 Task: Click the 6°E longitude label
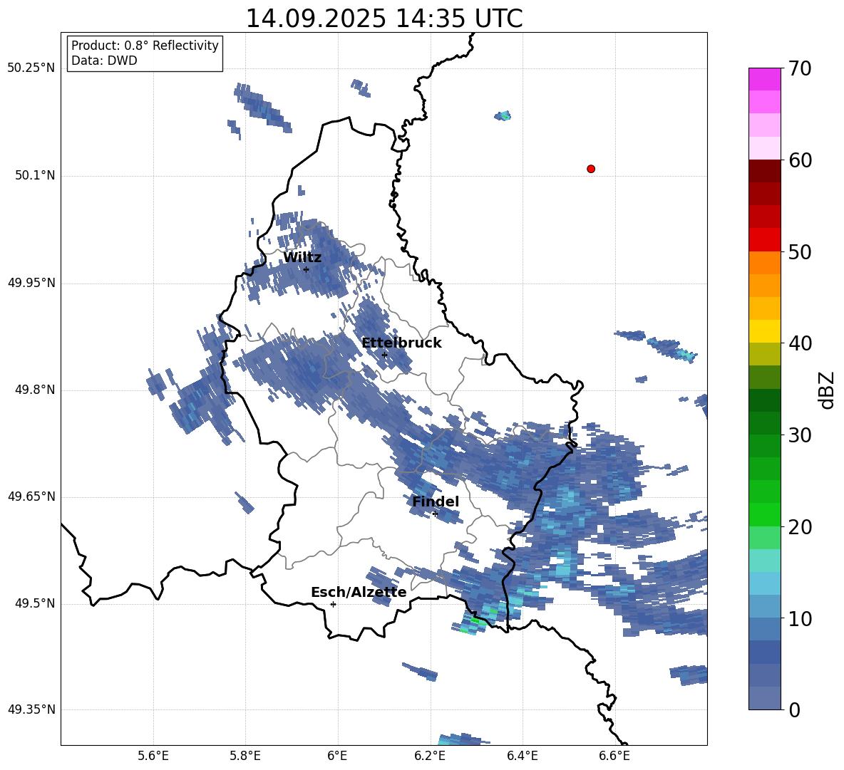(x=337, y=756)
